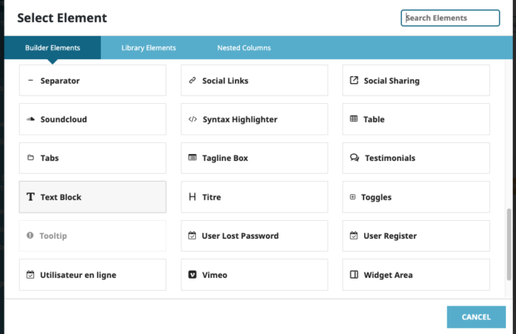516x334 pixels.
Task: Click the element list vertical scrollbar
Action: click(509, 244)
